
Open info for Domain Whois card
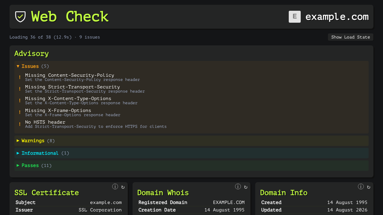tap(238, 187)
